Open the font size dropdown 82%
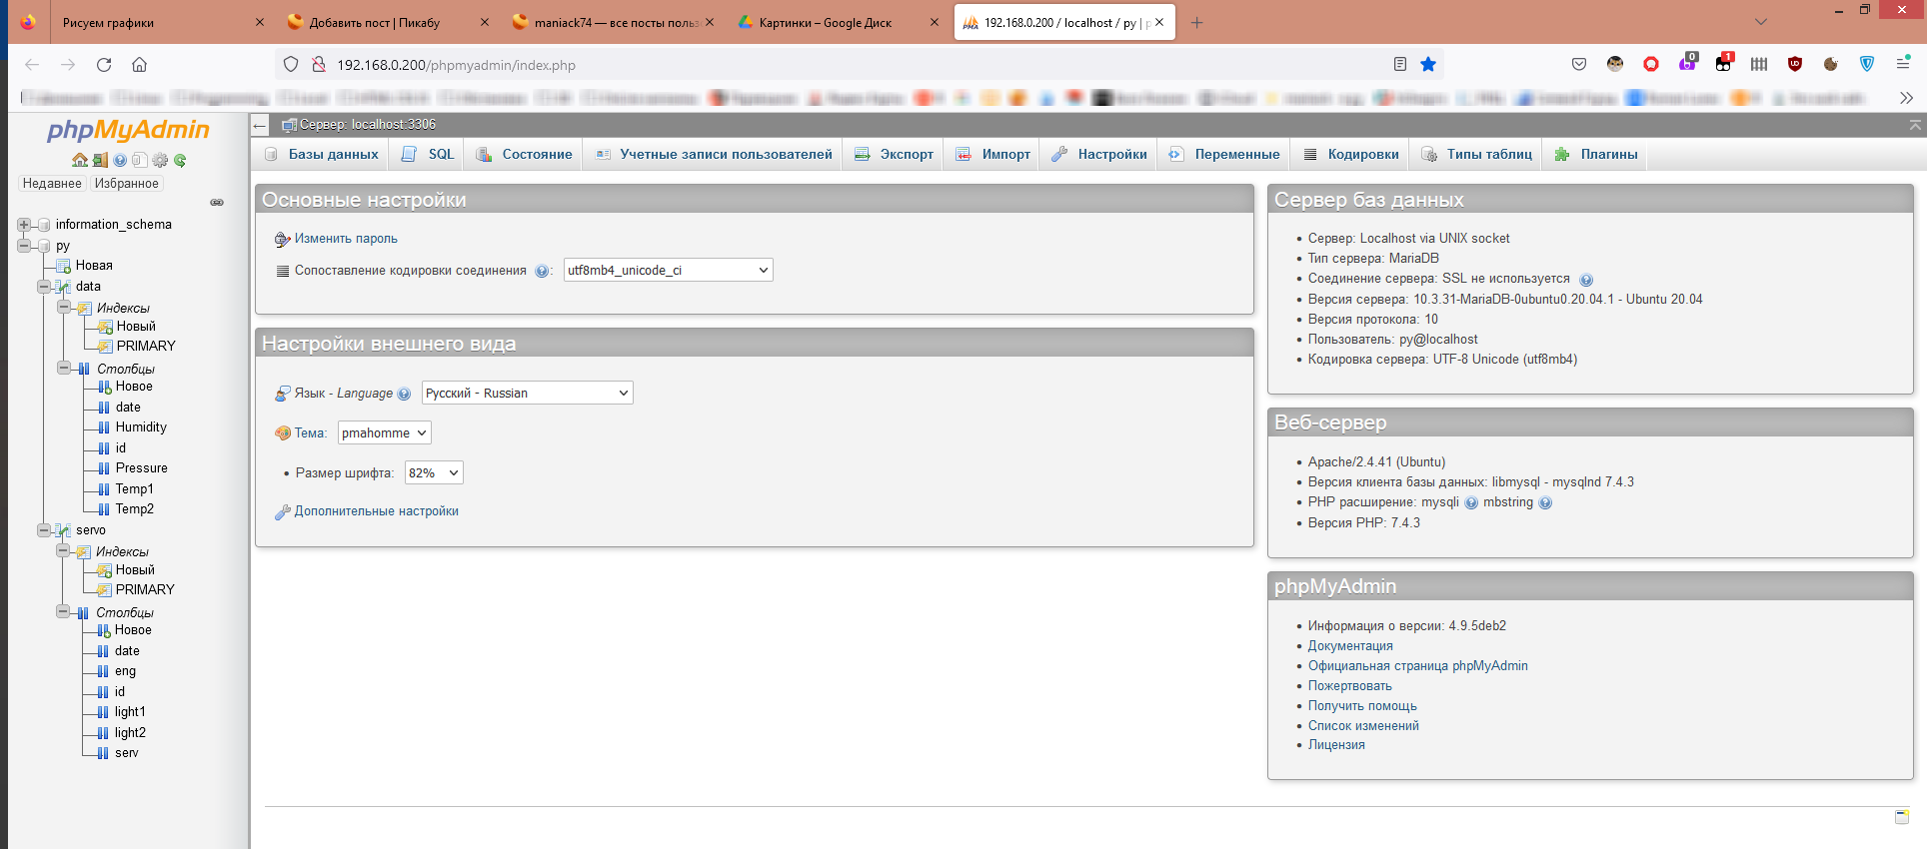 [x=434, y=473]
